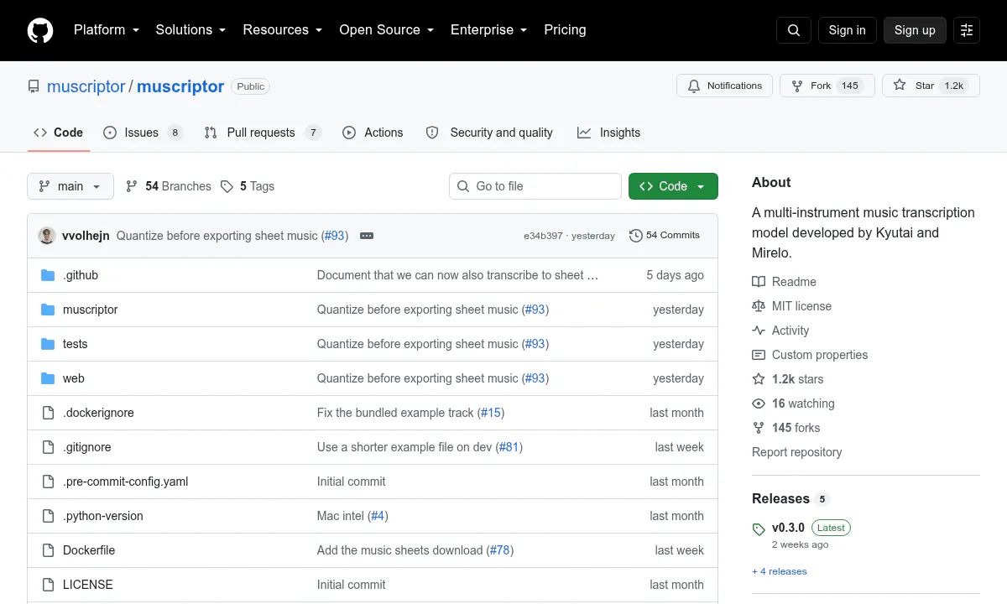Open the .python-version file
The image size is (1007, 604).
click(x=103, y=516)
